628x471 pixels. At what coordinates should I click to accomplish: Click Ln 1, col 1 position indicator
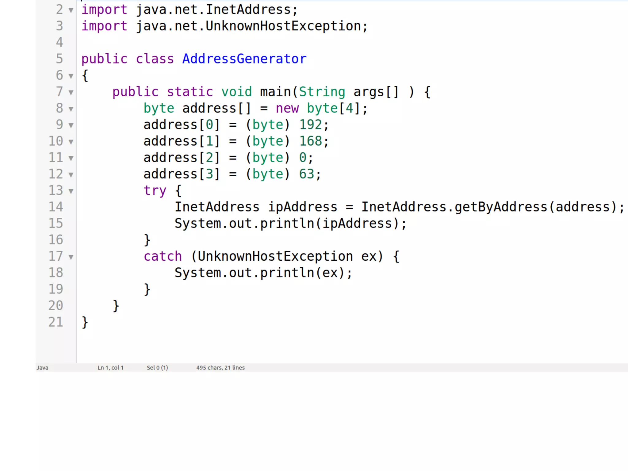[110, 367]
